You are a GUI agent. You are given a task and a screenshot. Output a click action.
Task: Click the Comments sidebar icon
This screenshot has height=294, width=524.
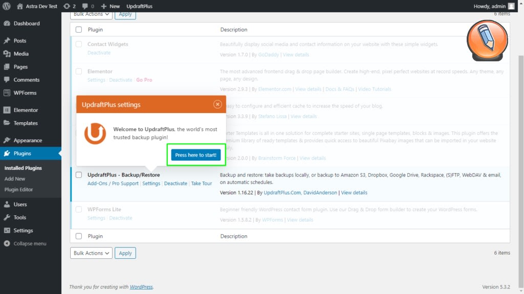(x=7, y=80)
